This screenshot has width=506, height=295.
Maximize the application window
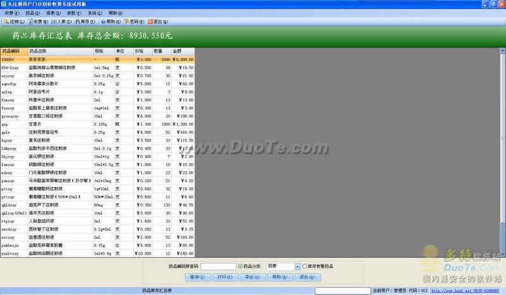(493, 4)
